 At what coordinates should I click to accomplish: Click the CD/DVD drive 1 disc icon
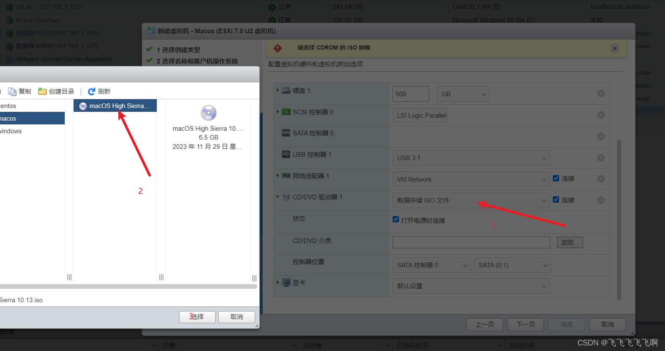(x=286, y=197)
